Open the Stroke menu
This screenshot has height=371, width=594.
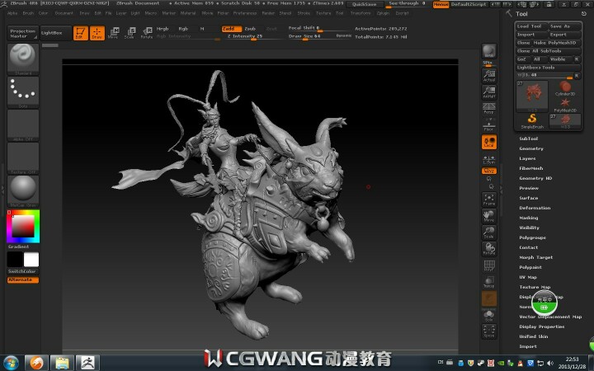[x=304, y=13]
